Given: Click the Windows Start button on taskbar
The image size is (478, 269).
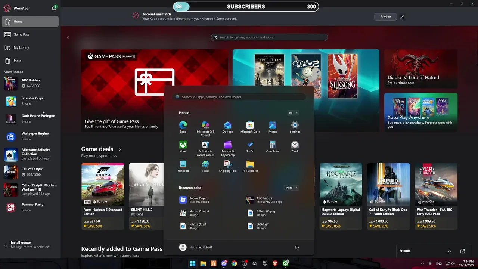Looking at the screenshot, I should pos(192,263).
